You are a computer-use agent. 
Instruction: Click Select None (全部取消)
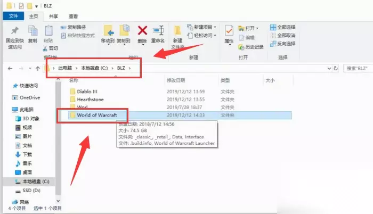pos(283,36)
